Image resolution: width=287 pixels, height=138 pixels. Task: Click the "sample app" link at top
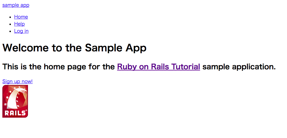(16, 5)
